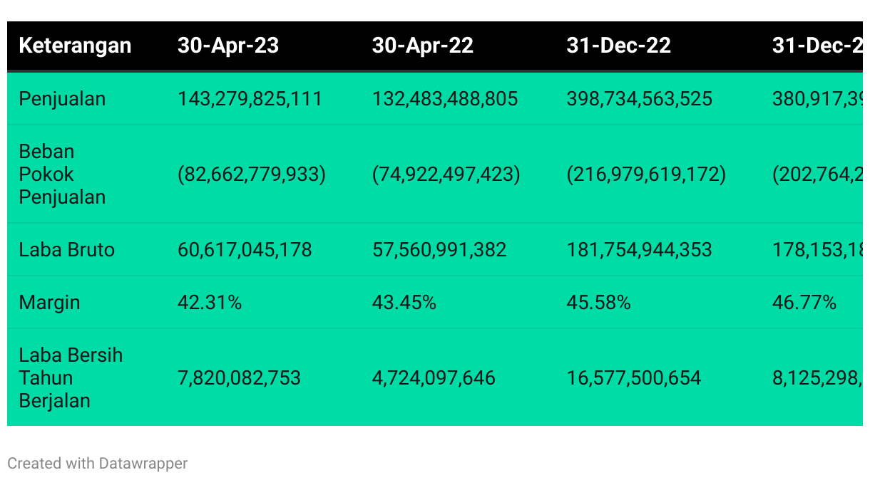Click the Laba Bruto row label
870x480 pixels.
pos(66,250)
